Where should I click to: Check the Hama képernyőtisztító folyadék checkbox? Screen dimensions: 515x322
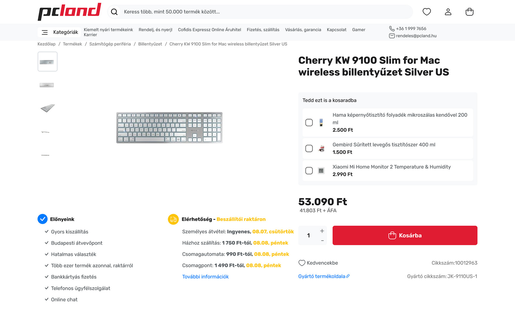tap(309, 123)
